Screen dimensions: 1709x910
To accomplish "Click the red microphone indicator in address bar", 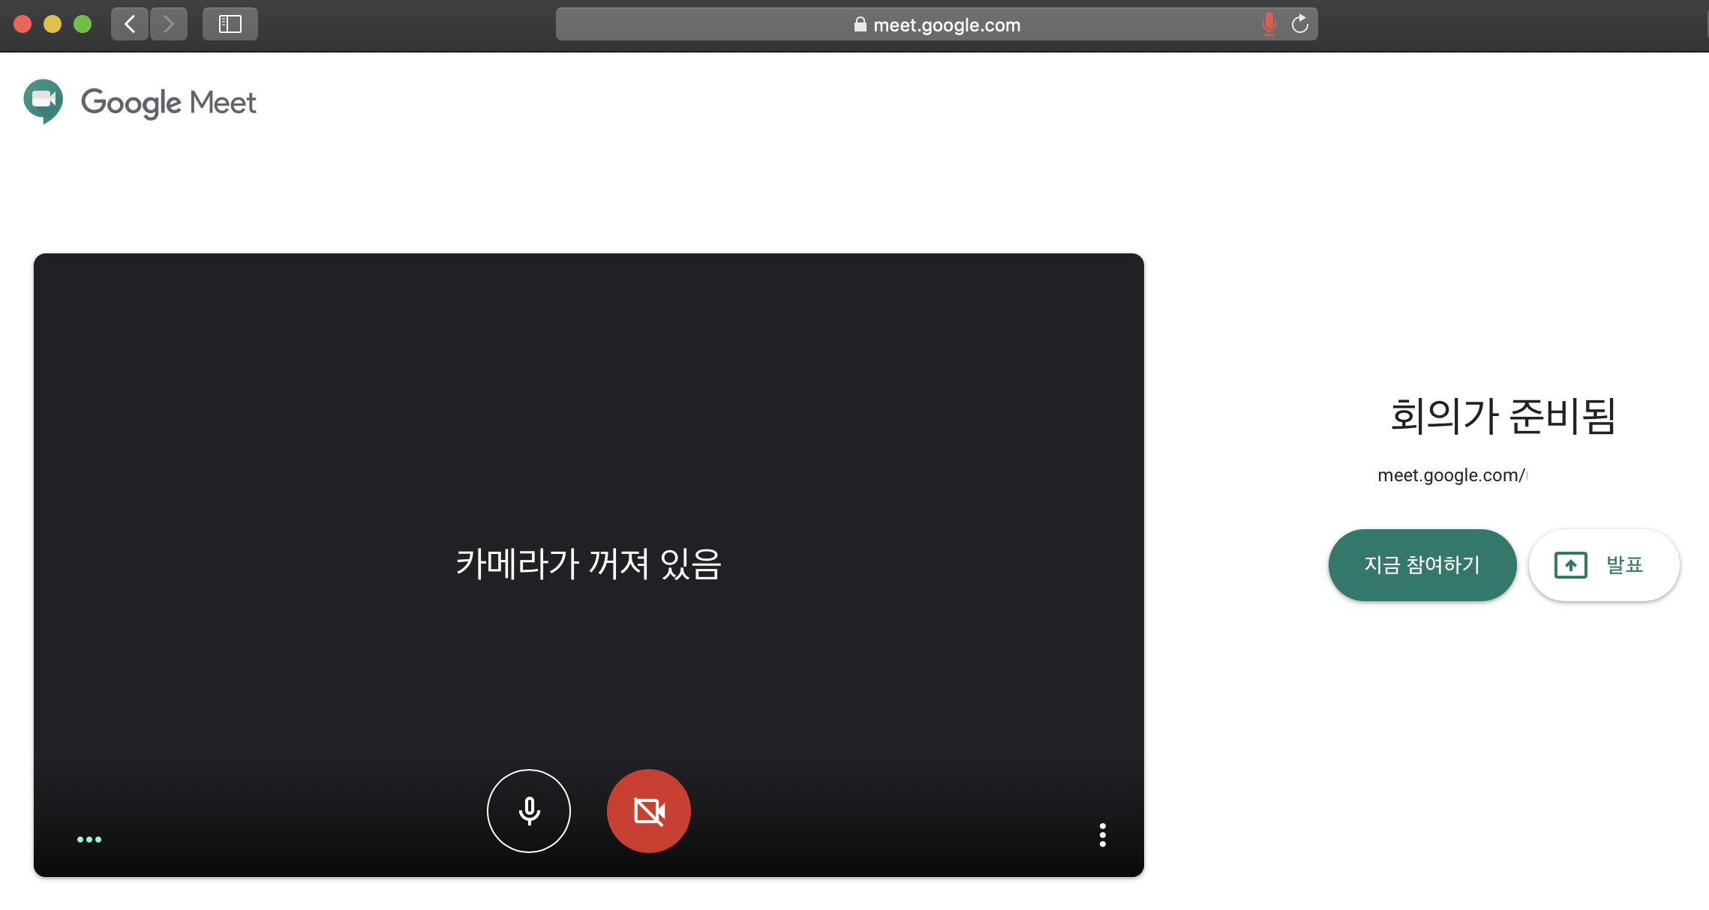I will tap(1269, 24).
